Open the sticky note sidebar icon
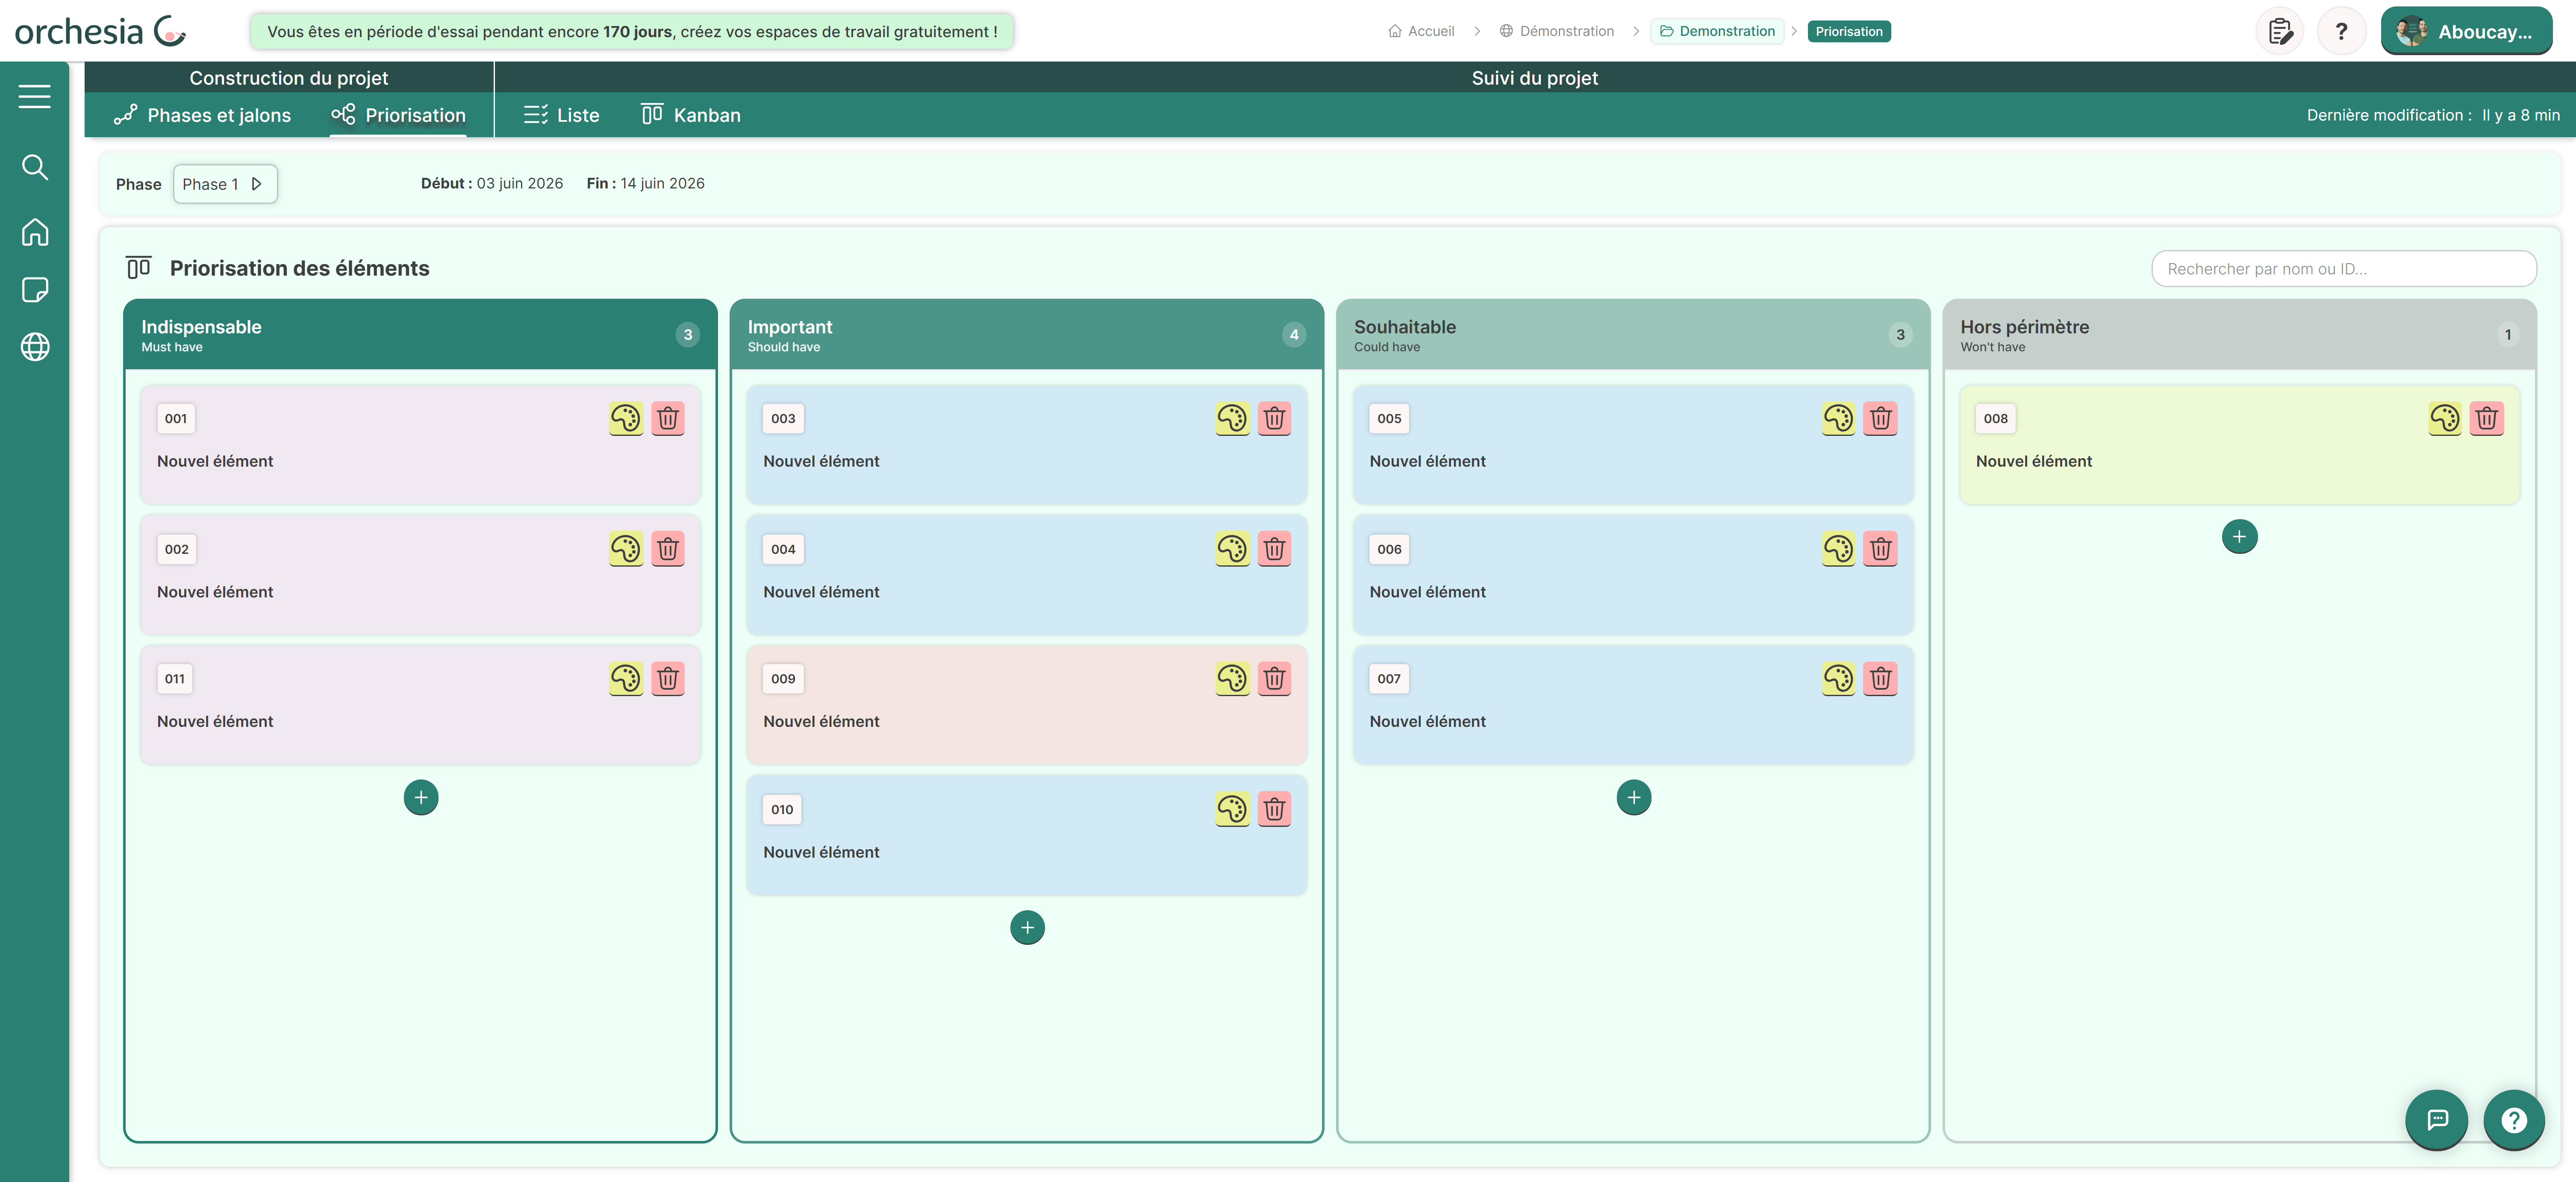 [34, 290]
